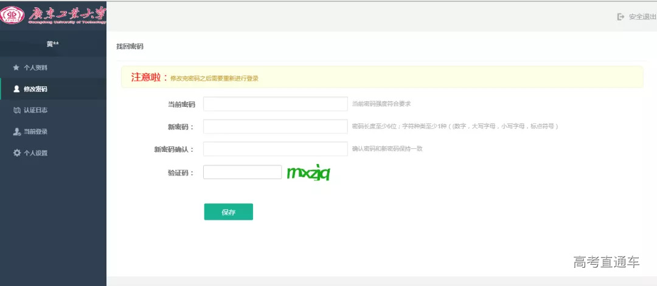Click into the 新密码 input box
This screenshot has width=657, height=286.
coord(275,126)
